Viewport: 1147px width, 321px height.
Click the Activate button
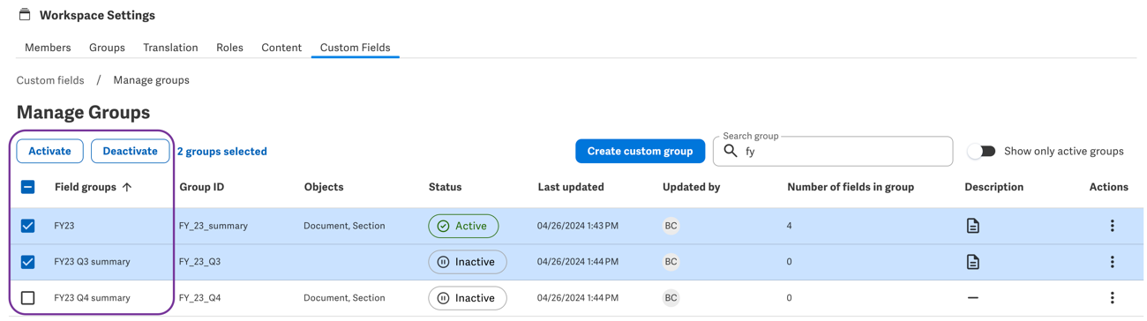click(x=49, y=151)
